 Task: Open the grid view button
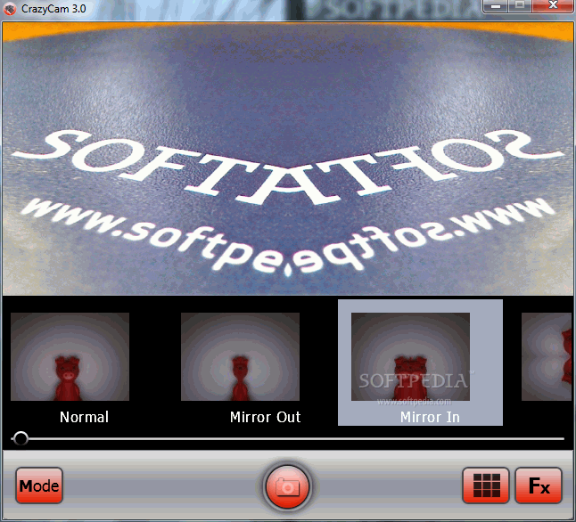(x=486, y=485)
